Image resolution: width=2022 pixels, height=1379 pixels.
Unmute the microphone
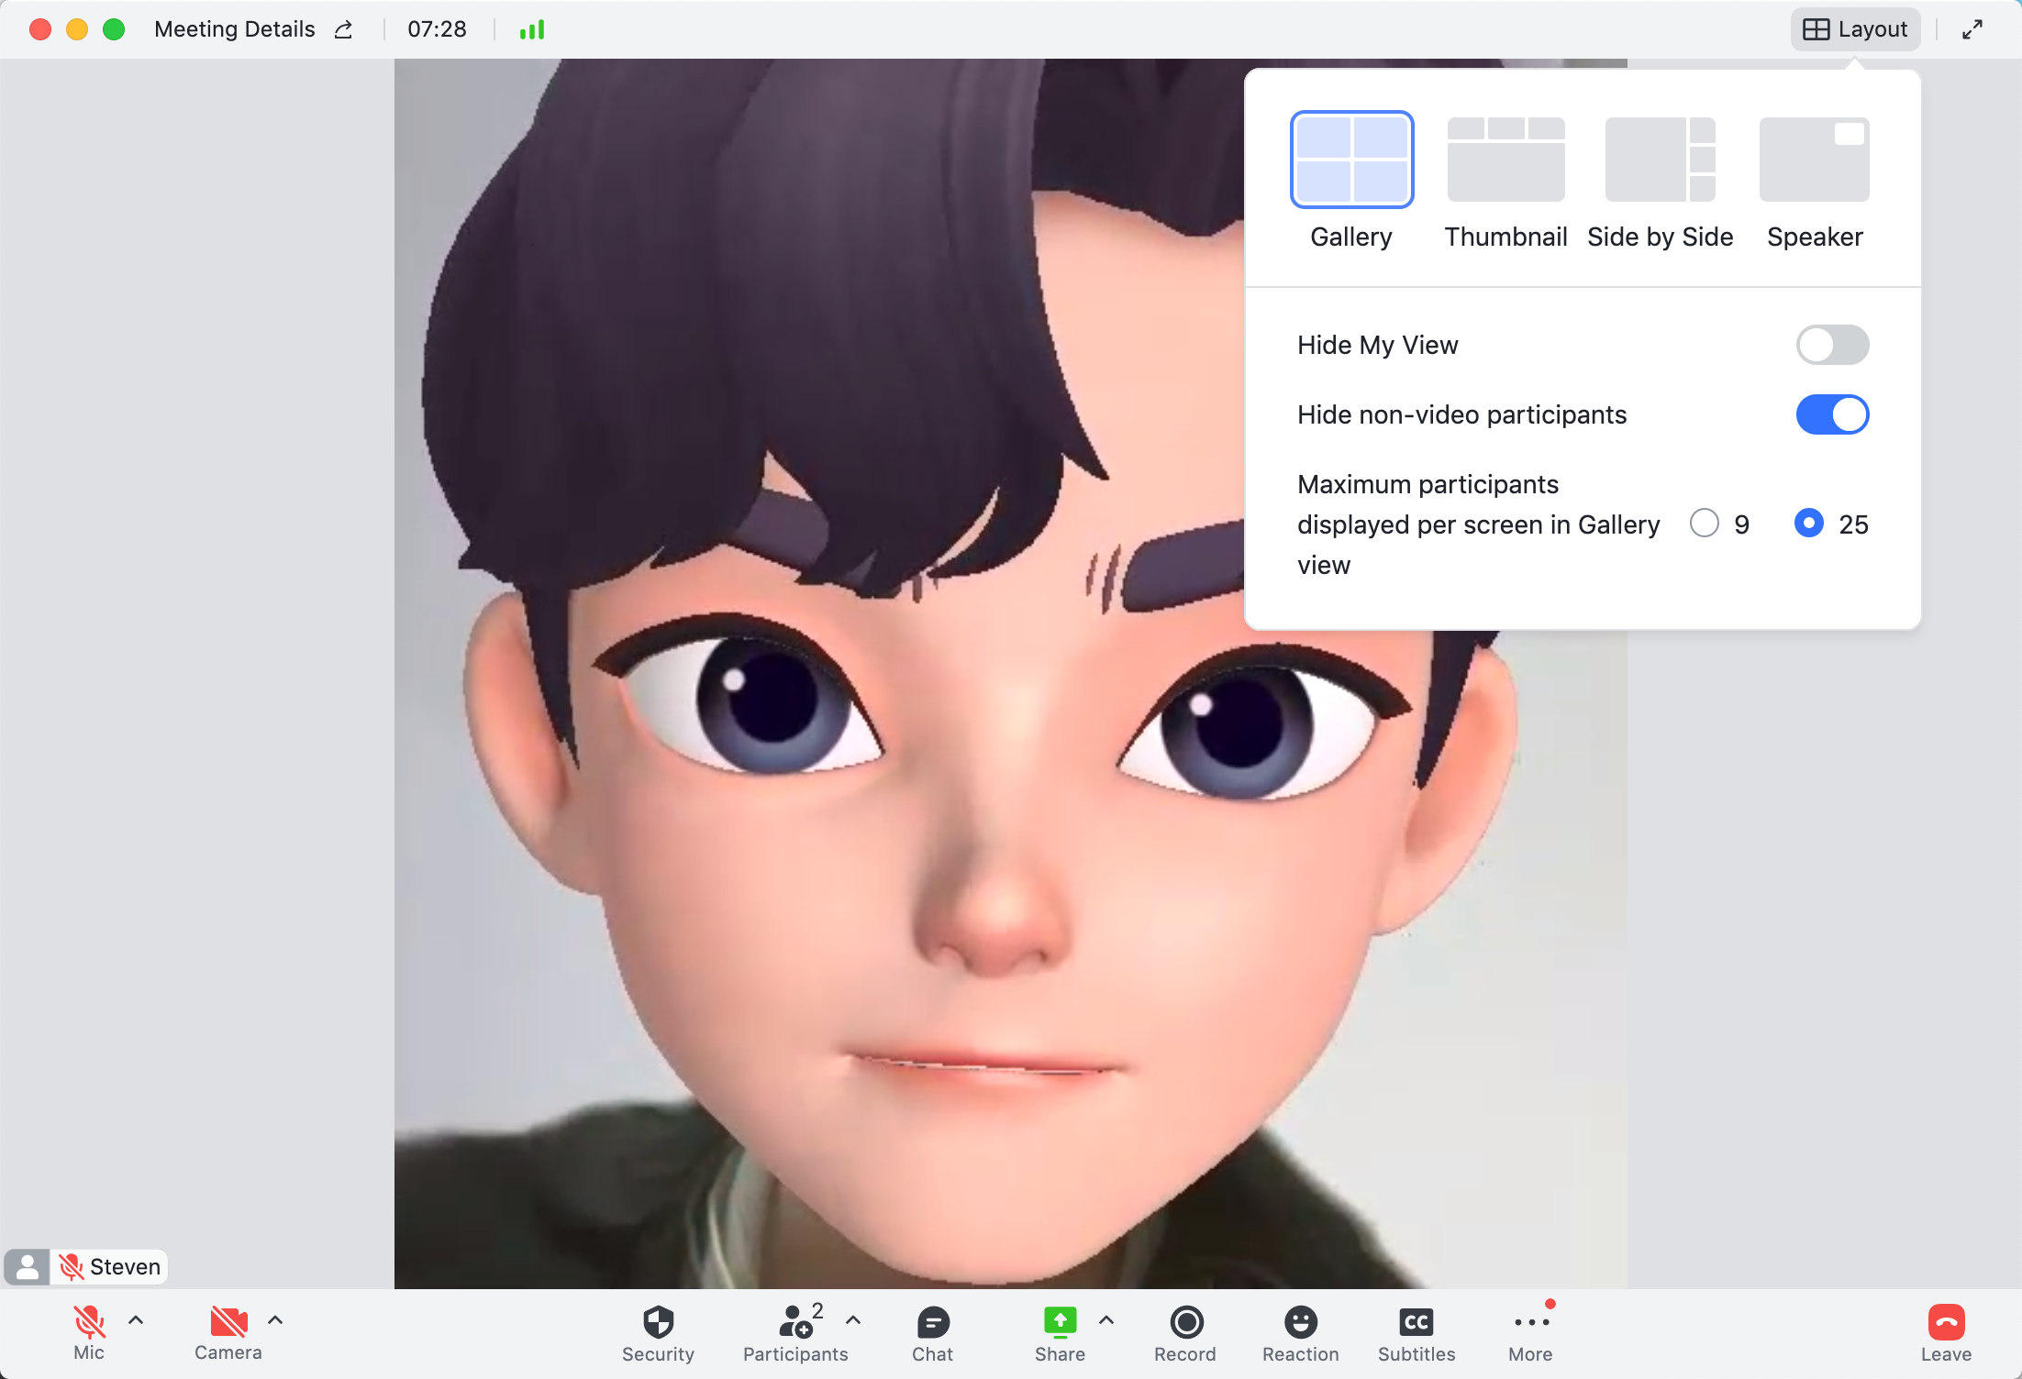click(x=89, y=1332)
